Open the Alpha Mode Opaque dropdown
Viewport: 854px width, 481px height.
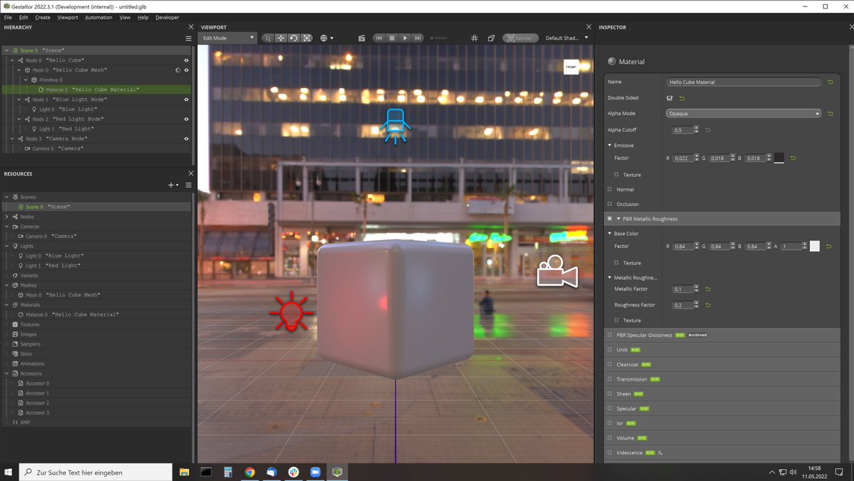pos(744,114)
